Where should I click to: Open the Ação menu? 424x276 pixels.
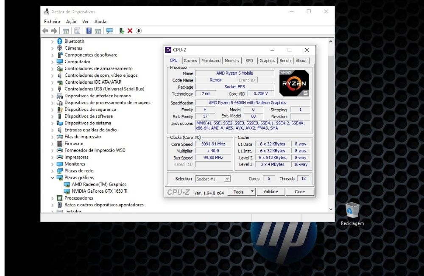click(x=71, y=21)
